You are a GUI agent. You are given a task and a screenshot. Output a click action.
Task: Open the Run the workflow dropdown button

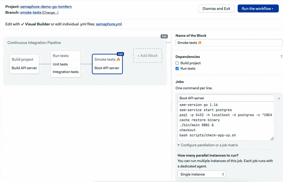point(258,8)
